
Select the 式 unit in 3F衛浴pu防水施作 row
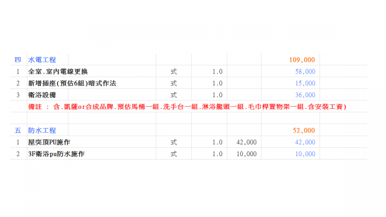pyautogui.click(x=174, y=154)
